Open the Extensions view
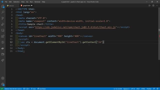The image size is (160, 90). tap(3, 36)
